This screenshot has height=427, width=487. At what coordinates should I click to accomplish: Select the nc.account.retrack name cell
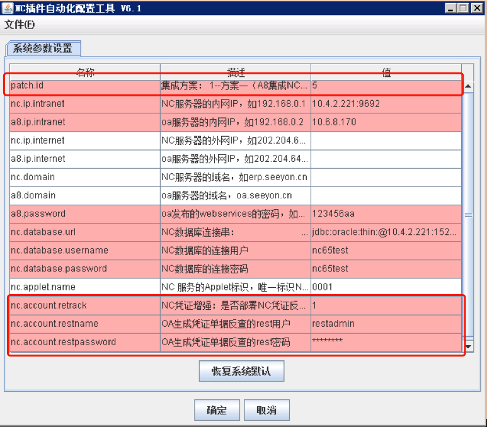pos(85,305)
